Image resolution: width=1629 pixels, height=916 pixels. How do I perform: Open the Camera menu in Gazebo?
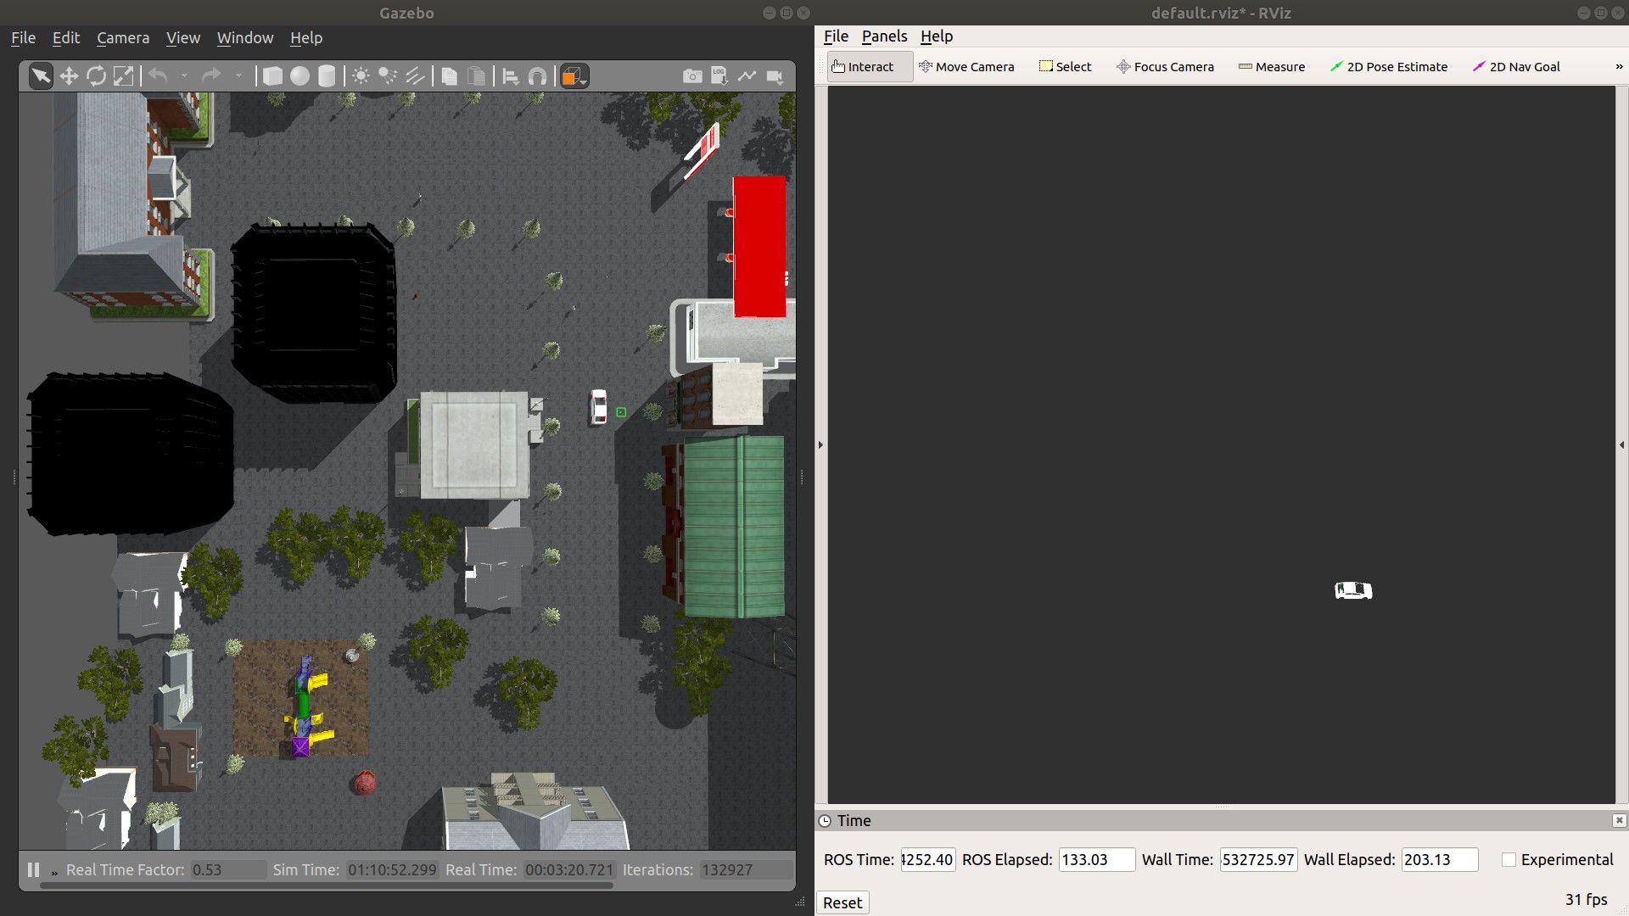tap(123, 37)
